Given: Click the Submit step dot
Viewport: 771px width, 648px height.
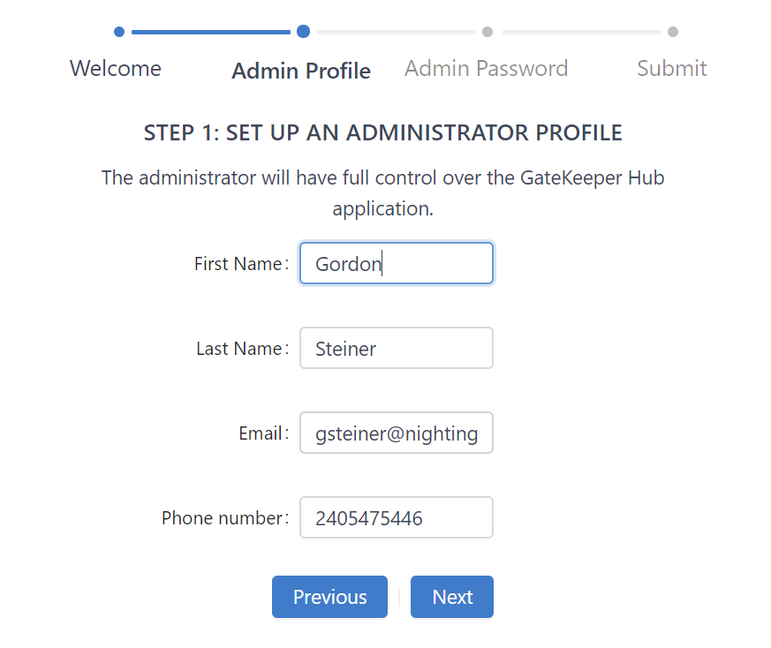Looking at the screenshot, I should 673,32.
